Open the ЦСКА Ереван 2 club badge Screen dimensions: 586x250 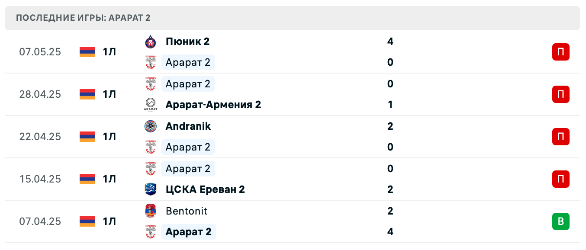click(x=150, y=189)
